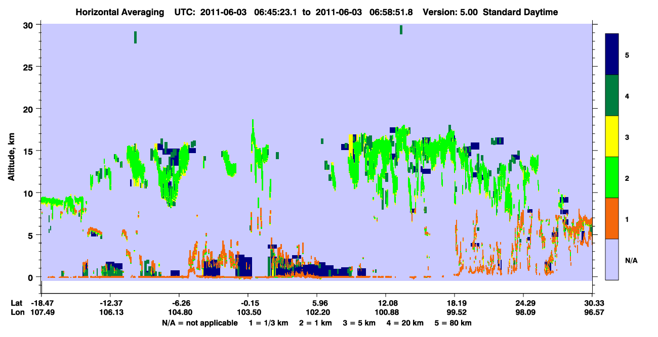This screenshot has width=658, height=337.
Task: Click the dark green color bar segment labeled 4
Action: point(612,95)
